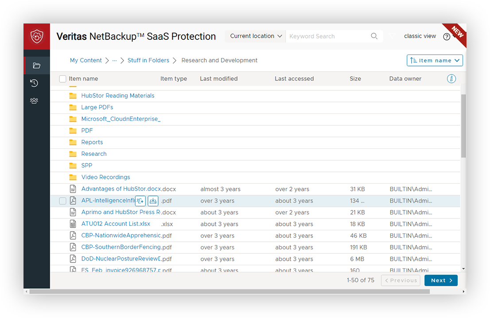Click the horizontal scrollbar thumb
The height and width of the screenshot is (318, 490).
229,291
